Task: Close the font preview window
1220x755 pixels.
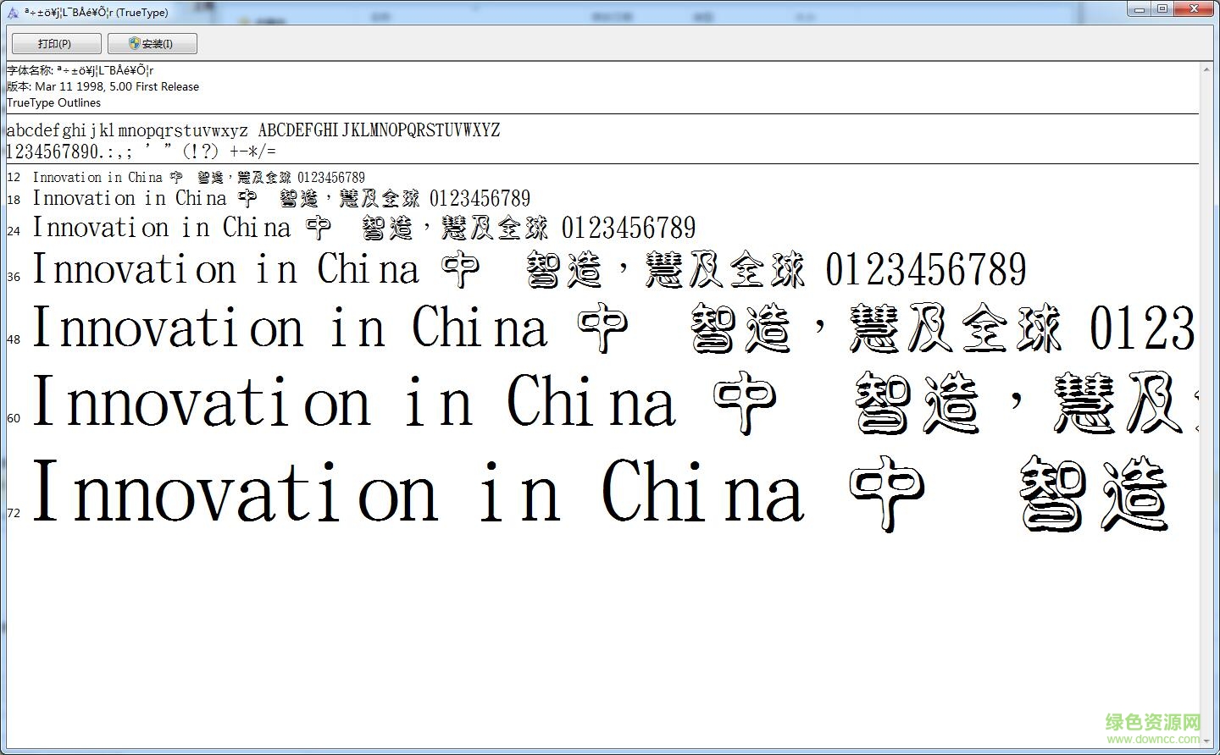Action: (x=1193, y=8)
